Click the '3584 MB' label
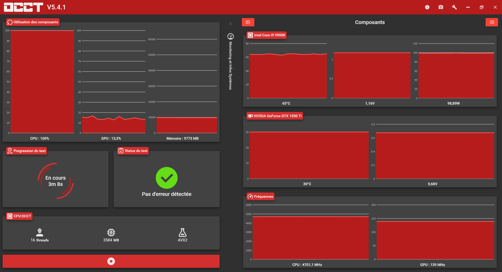 (111, 240)
